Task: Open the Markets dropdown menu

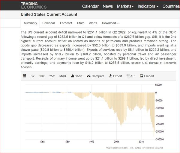Action: tap(125, 6)
